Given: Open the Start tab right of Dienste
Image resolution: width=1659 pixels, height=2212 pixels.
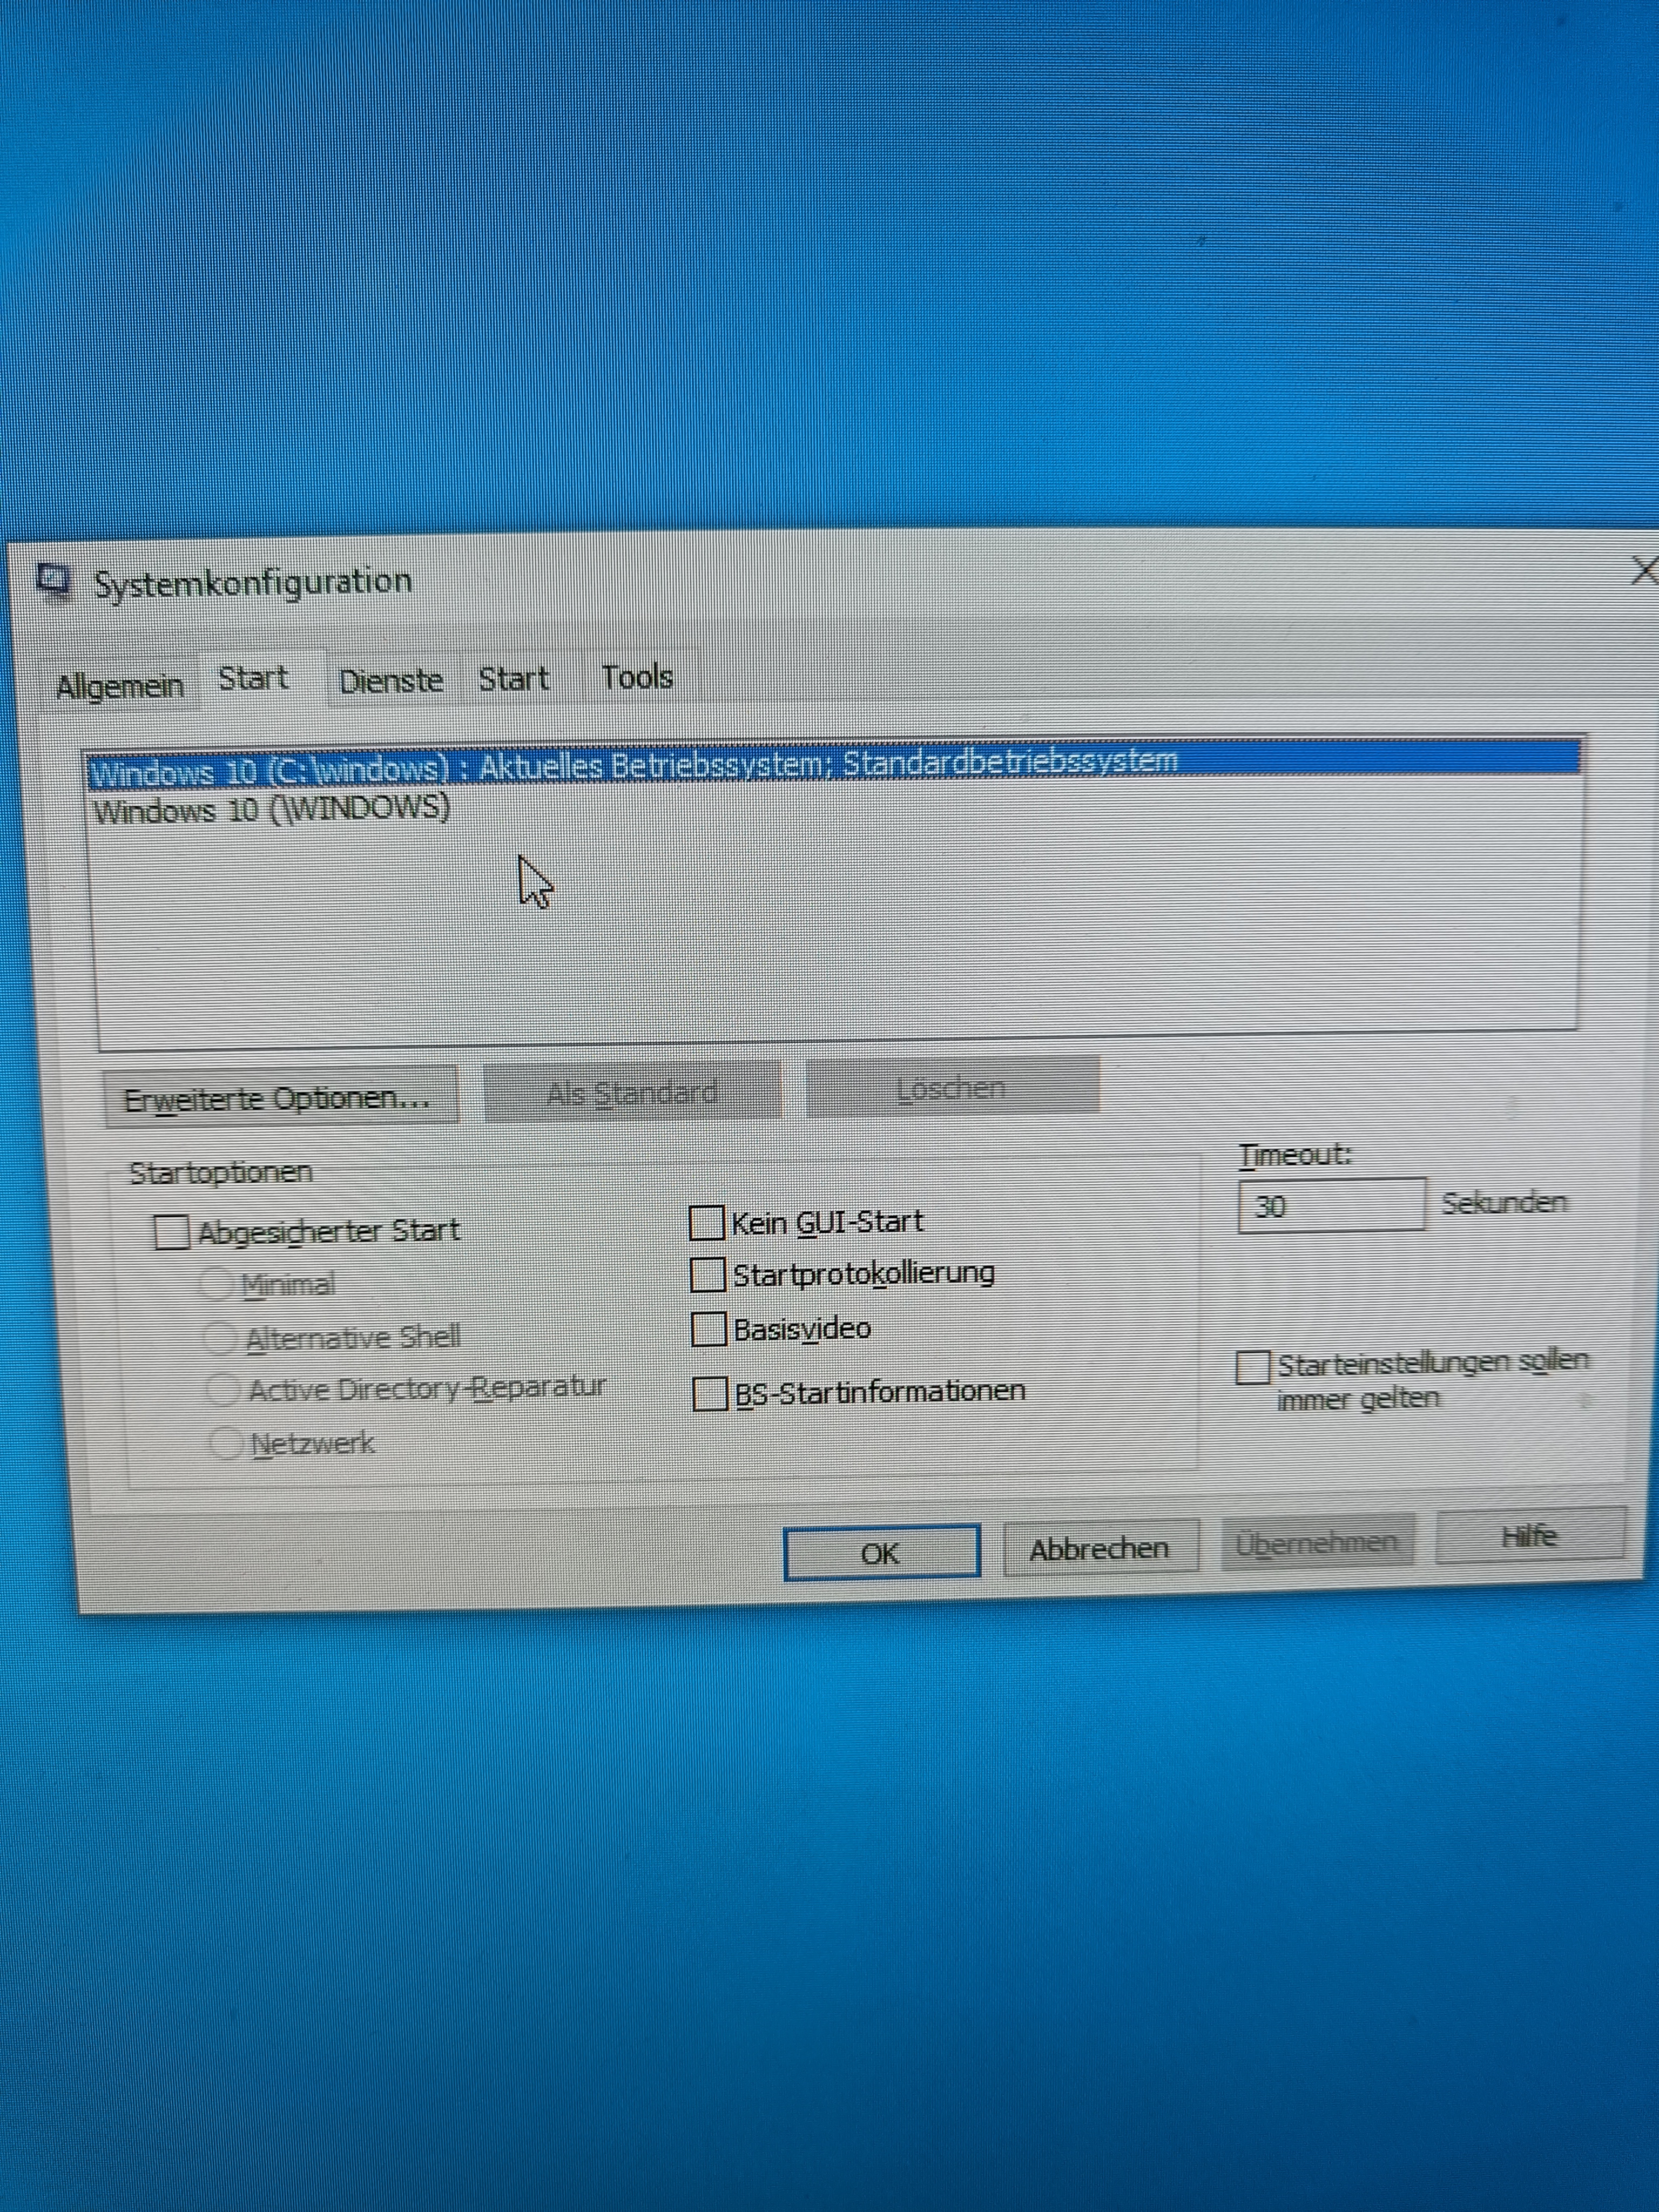Looking at the screenshot, I should [x=513, y=679].
